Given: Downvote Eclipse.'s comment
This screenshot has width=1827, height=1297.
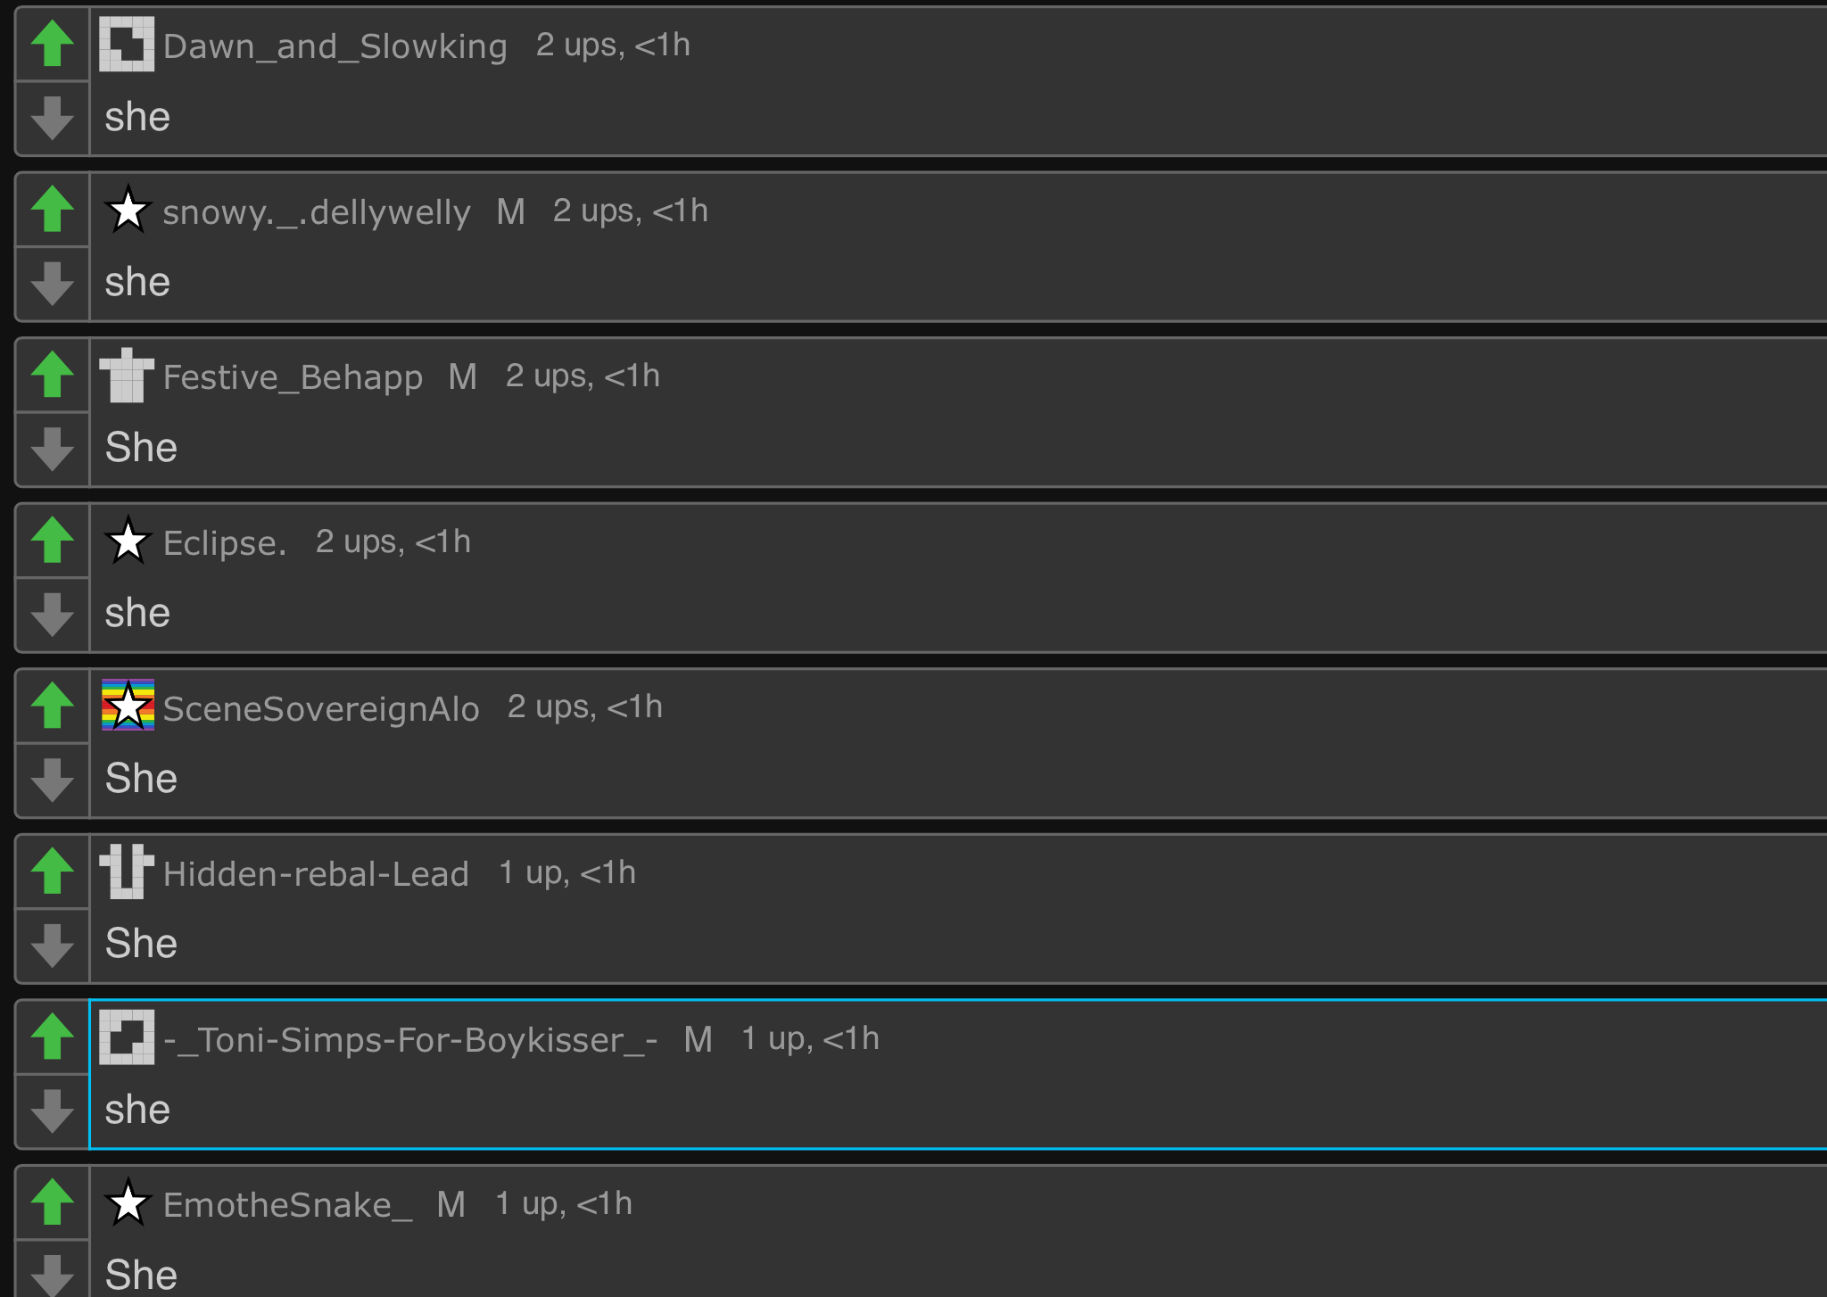Looking at the screenshot, I should (52, 615).
